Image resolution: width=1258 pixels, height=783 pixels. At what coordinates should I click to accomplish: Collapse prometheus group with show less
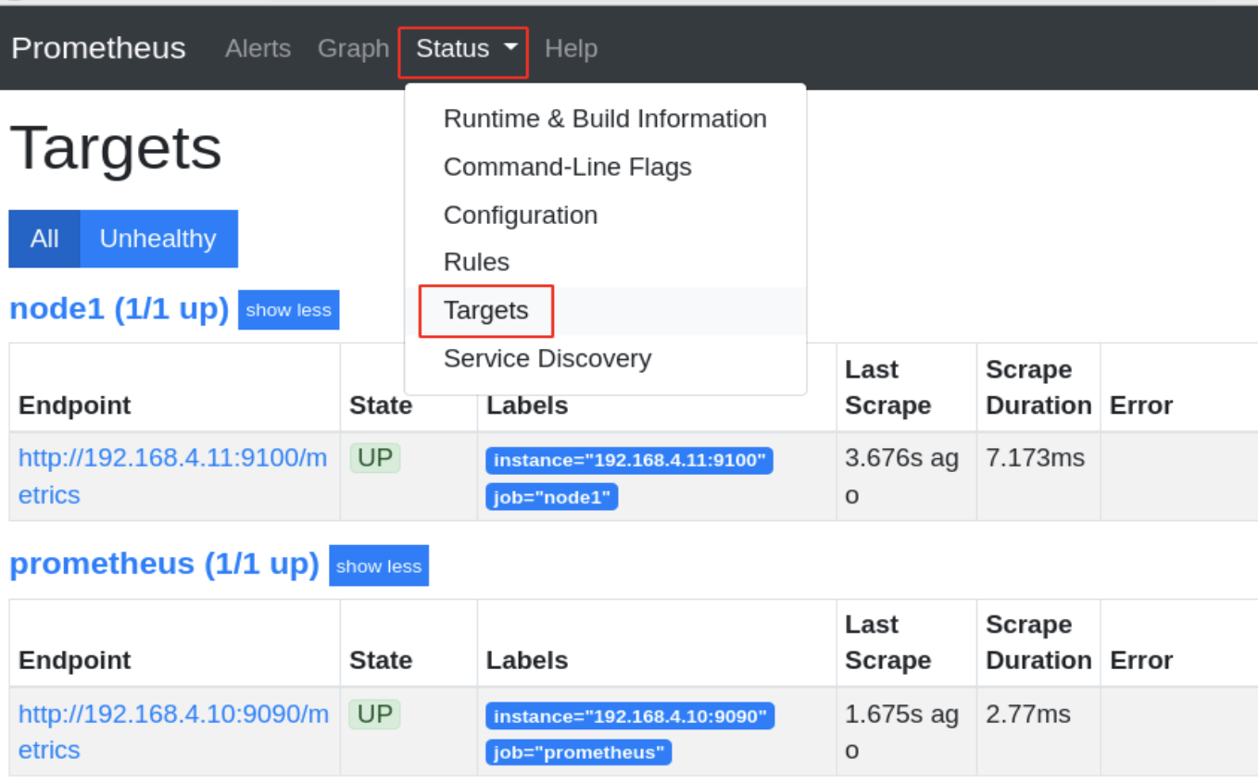379,565
